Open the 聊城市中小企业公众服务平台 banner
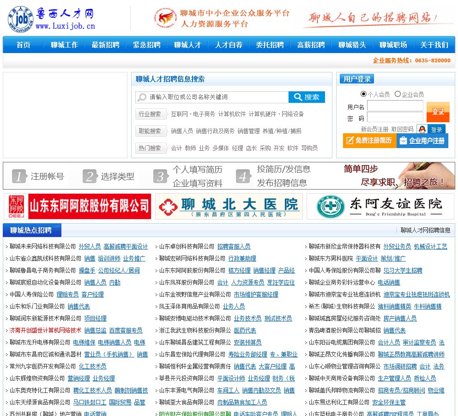The width and height of the screenshot is (458, 416). coord(222,18)
